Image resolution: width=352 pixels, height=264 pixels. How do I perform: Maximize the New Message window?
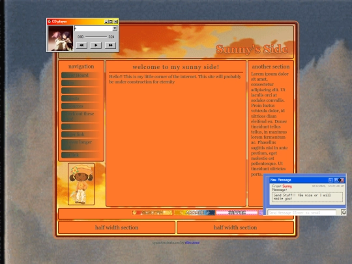coord(336,180)
